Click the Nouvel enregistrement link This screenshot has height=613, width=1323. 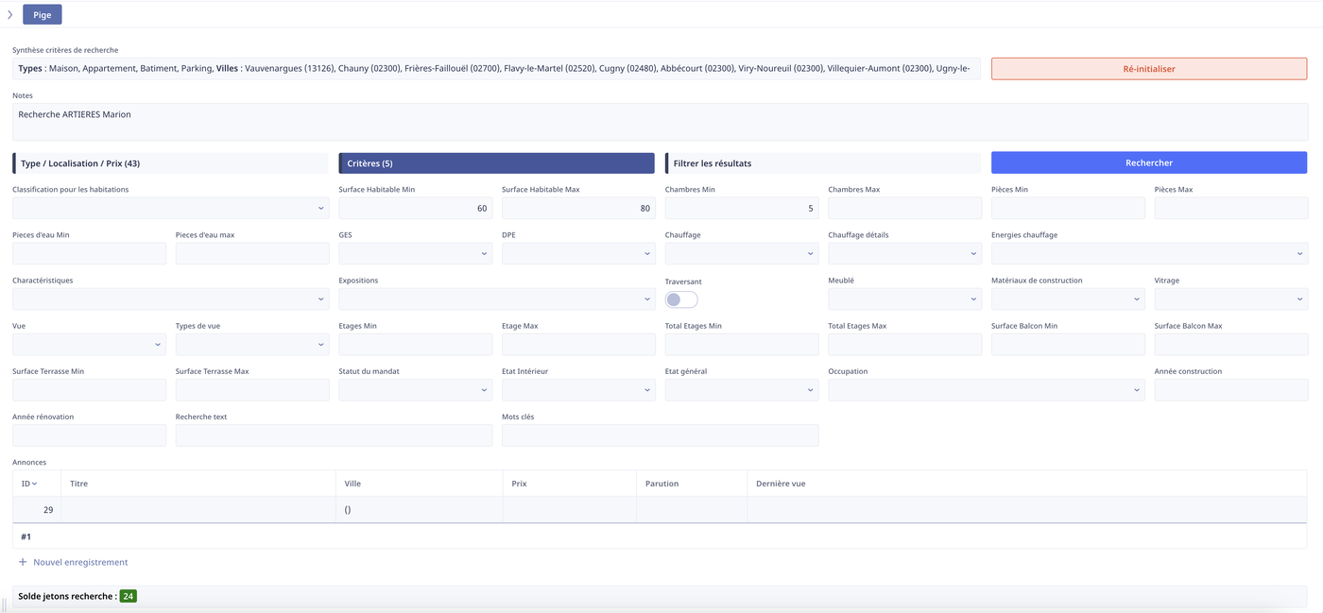tap(80, 562)
